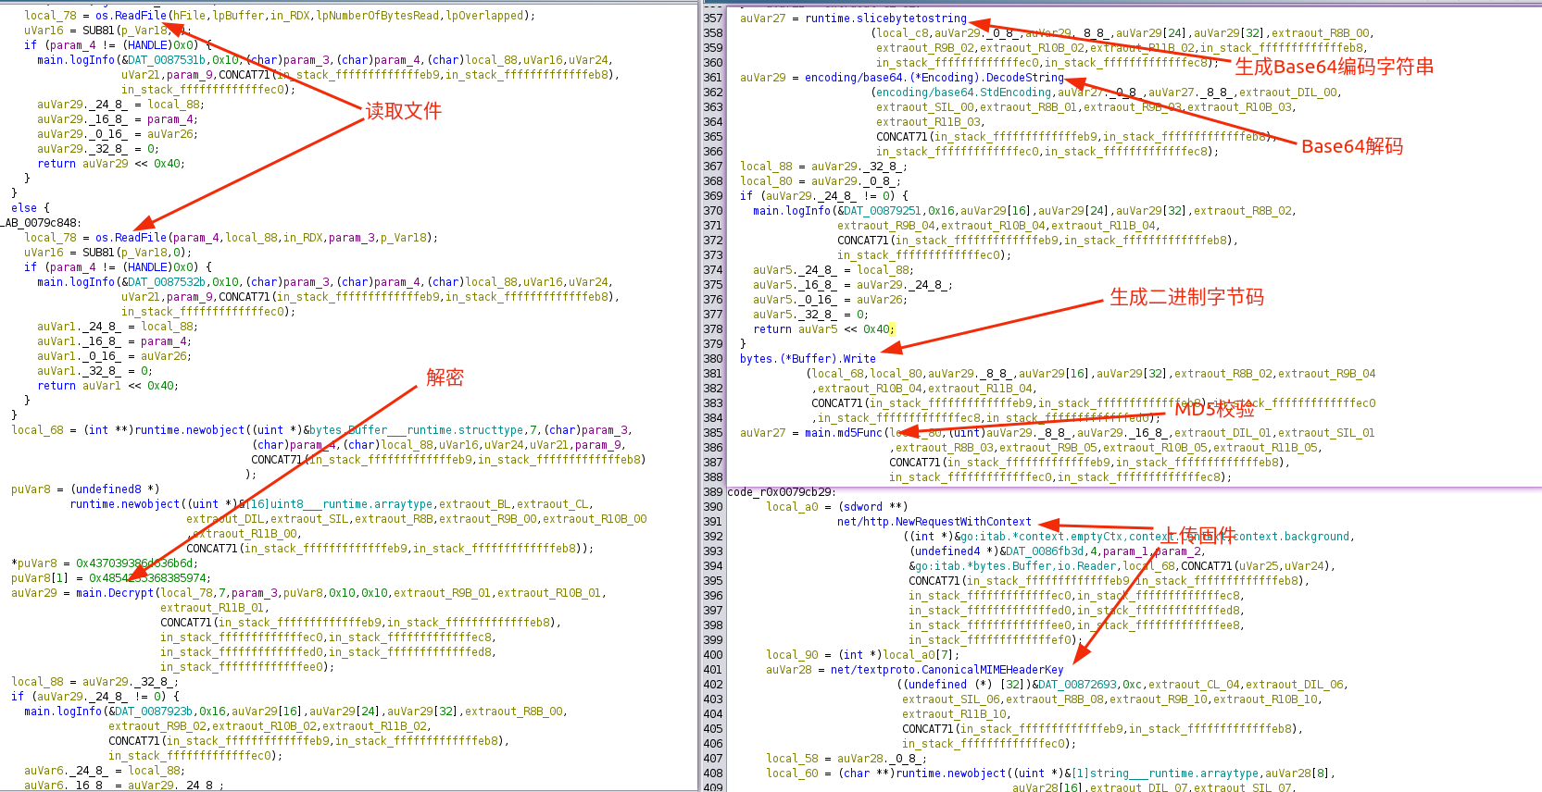Screen dimensions: 1542x792
Task: Click line number 369 in gutter
Action: [713, 196]
